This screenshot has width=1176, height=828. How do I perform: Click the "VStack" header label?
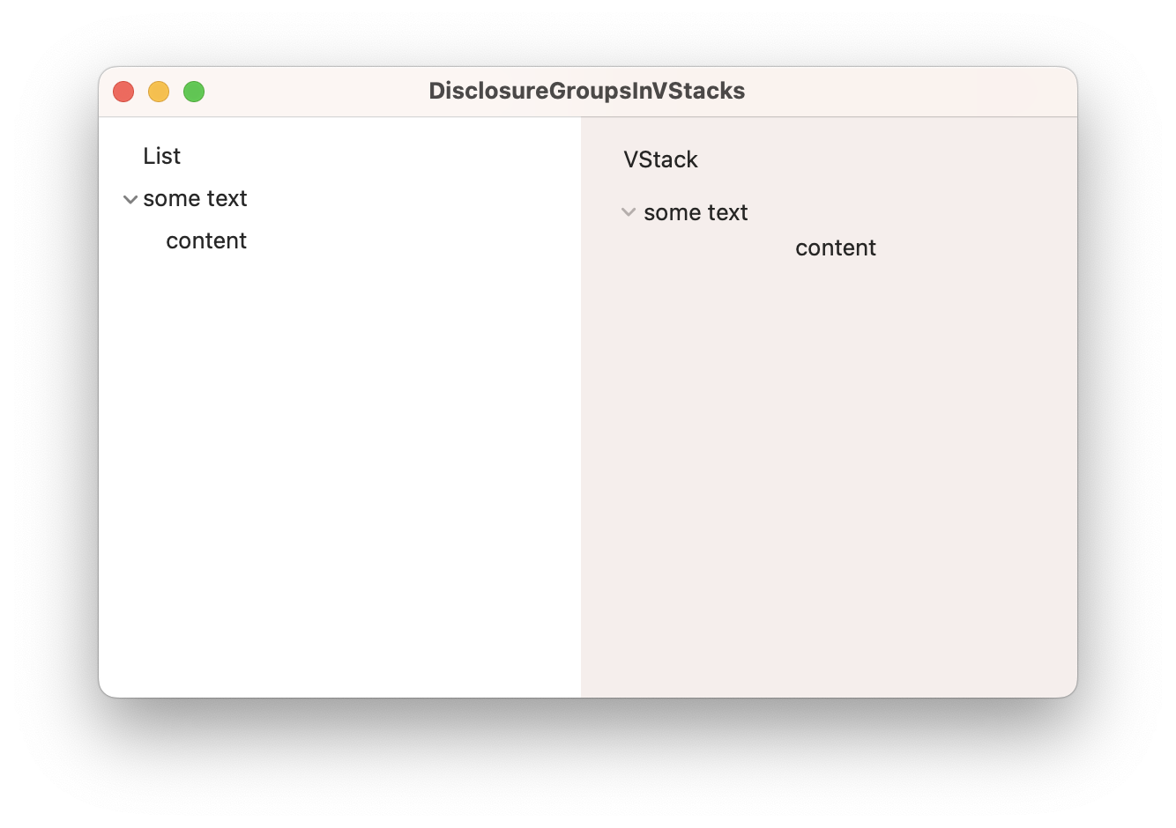[x=660, y=160]
